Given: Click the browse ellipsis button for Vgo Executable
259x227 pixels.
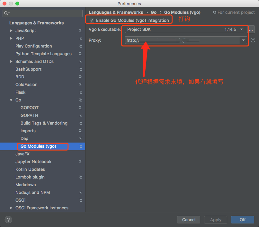Looking at the screenshot, I should (251, 30).
